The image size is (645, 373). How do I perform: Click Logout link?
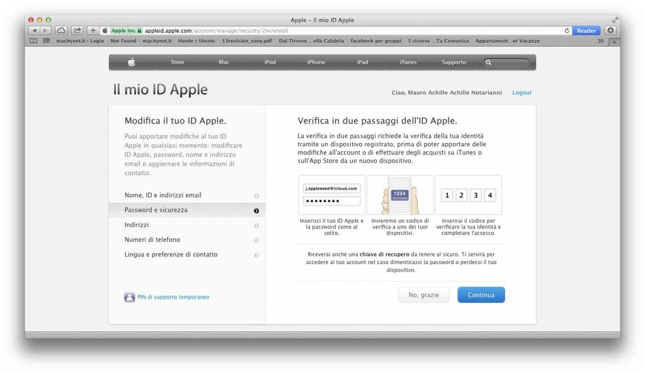click(522, 93)
